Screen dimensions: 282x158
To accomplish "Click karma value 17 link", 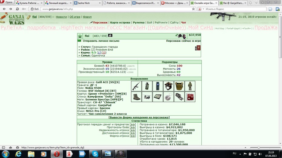I will [x=99, y=53].
